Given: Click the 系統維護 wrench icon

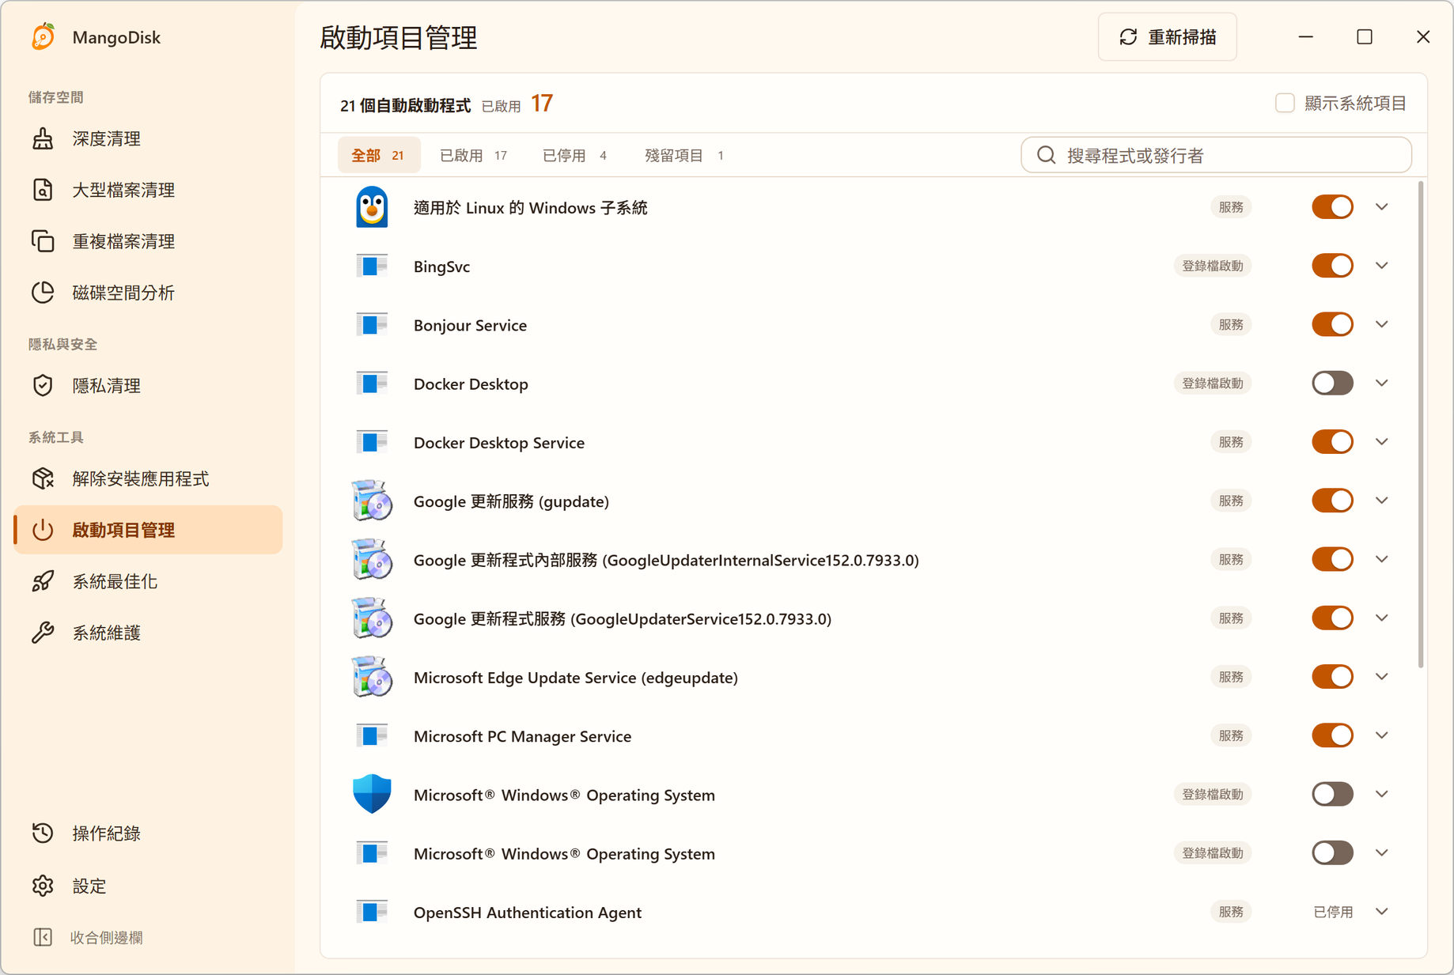Looking at the screenshot, I should (x=43, y=633).
